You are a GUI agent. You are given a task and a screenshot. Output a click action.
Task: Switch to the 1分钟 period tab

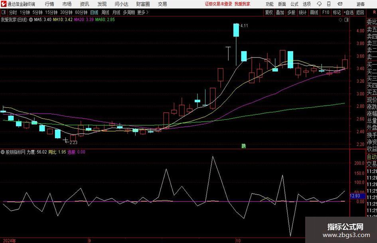tap(24, 12)
